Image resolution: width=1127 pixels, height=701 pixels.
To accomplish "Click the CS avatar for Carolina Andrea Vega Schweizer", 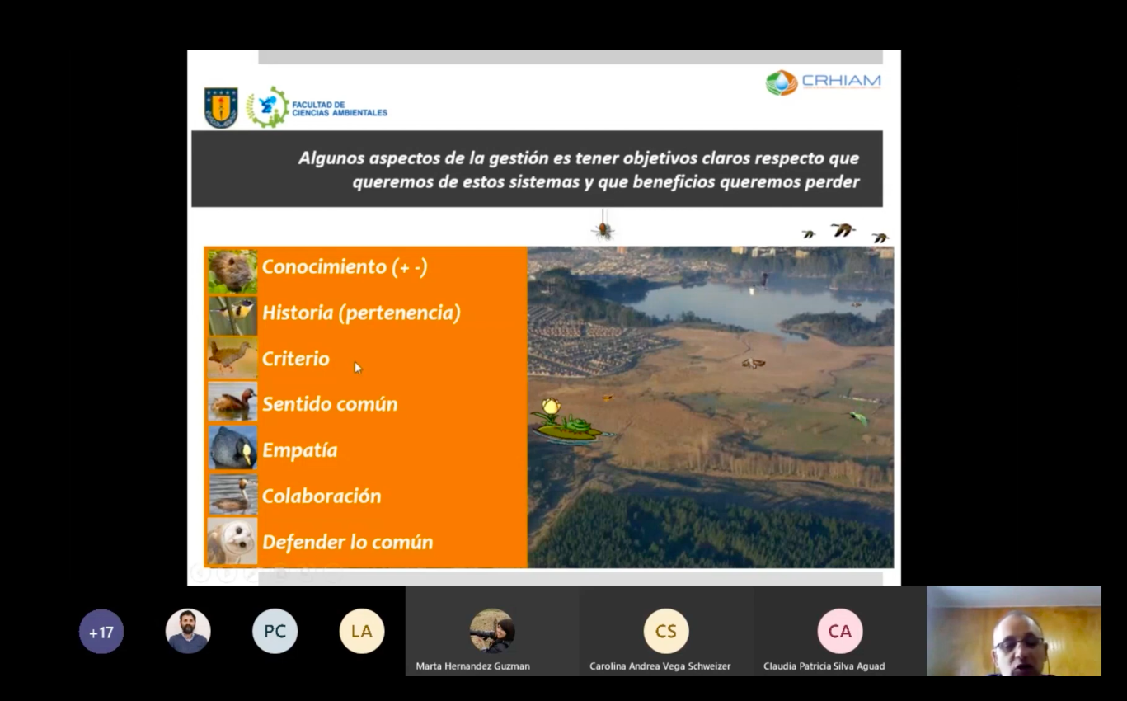I will (666, 631).
